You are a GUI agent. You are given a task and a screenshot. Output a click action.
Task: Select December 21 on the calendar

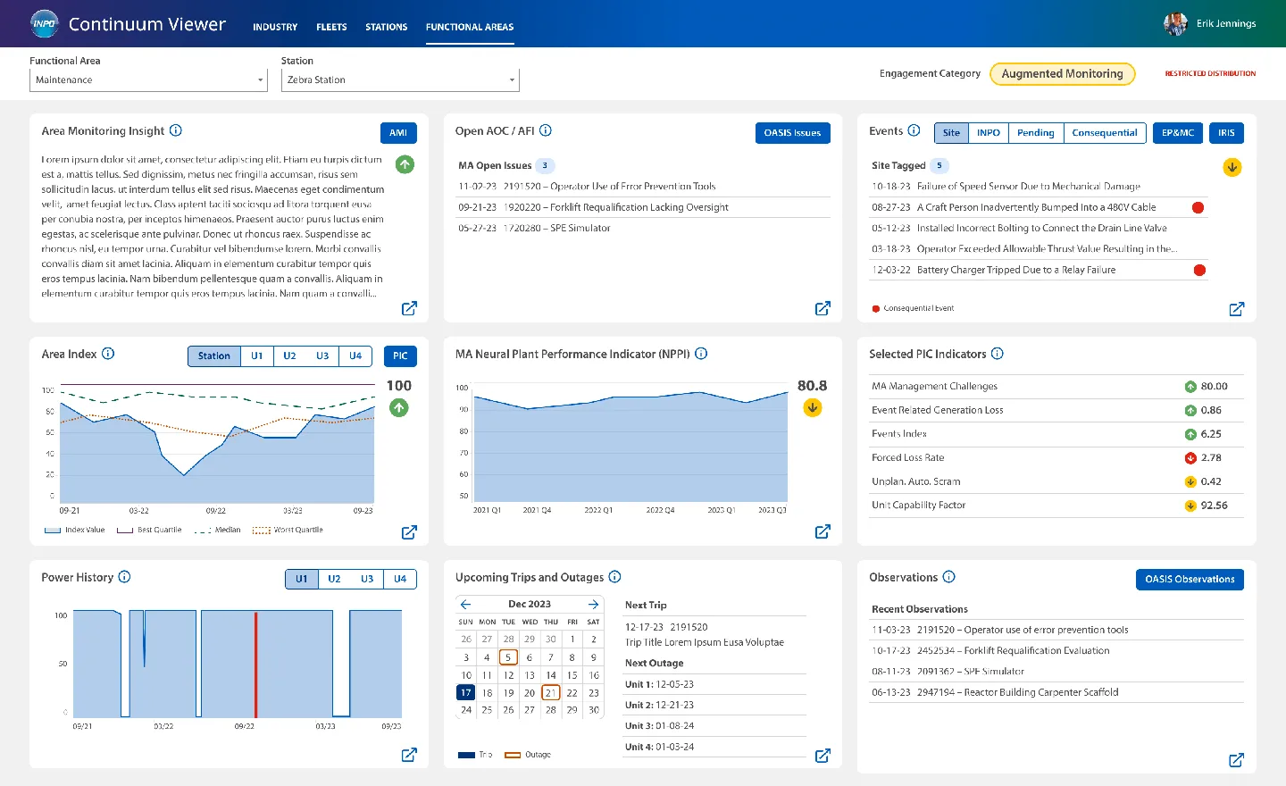click(551, 692)
